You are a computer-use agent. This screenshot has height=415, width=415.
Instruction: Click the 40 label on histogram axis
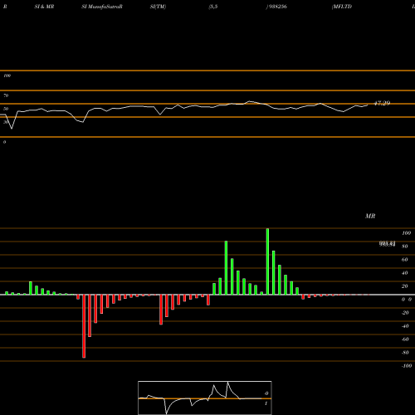pyautogui.click(x=405, y=273)
